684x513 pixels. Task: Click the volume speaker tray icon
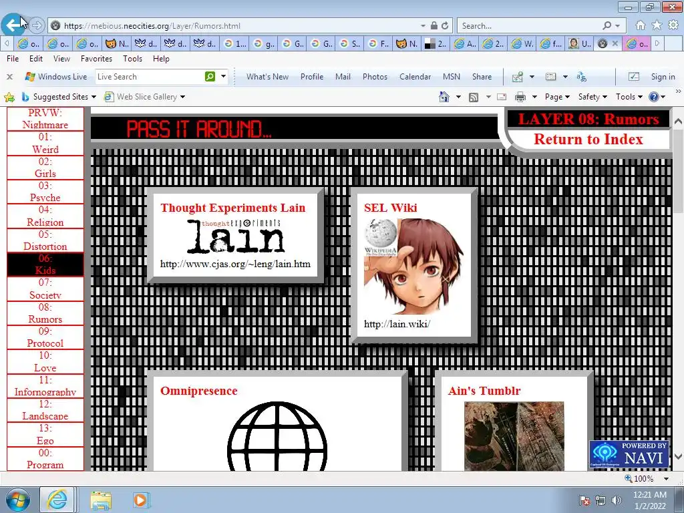tap(616, 500)
